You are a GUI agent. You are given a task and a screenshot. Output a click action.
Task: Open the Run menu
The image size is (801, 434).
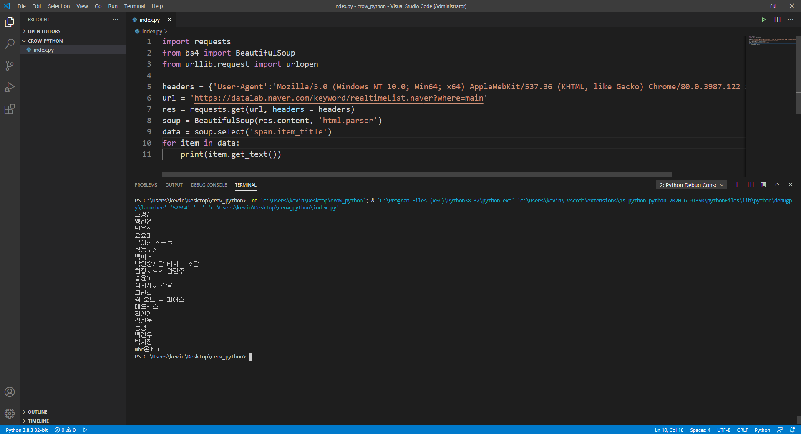click(x=113, y=6)
